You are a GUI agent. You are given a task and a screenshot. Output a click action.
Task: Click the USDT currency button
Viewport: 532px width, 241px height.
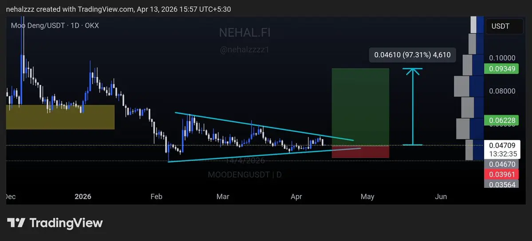pyautogui.click(x=504, y=26)
